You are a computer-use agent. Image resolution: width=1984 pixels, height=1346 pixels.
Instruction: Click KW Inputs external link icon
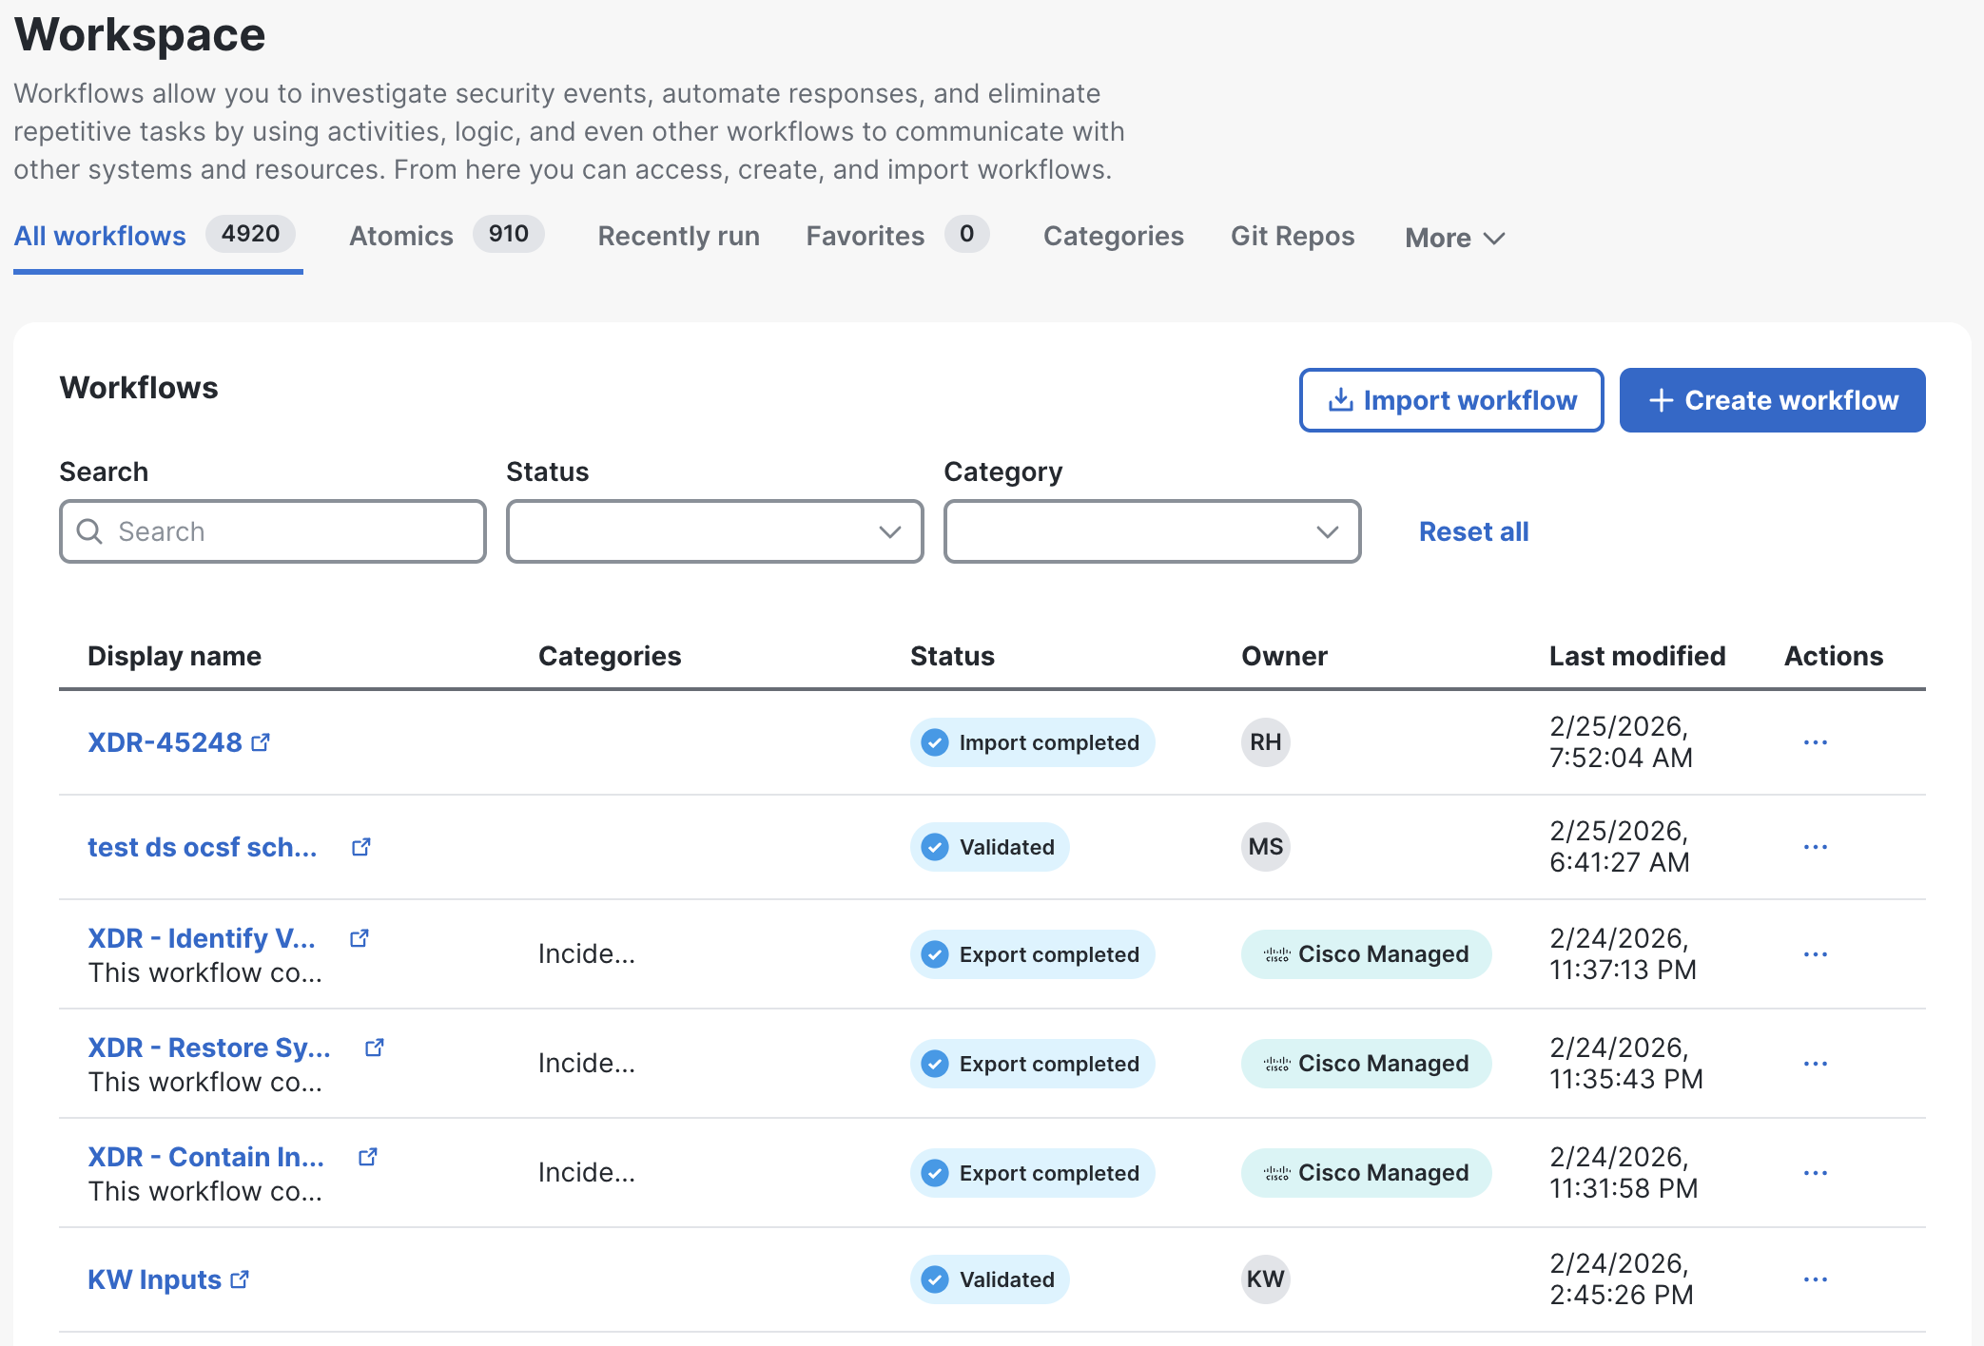click(240, 1279)
